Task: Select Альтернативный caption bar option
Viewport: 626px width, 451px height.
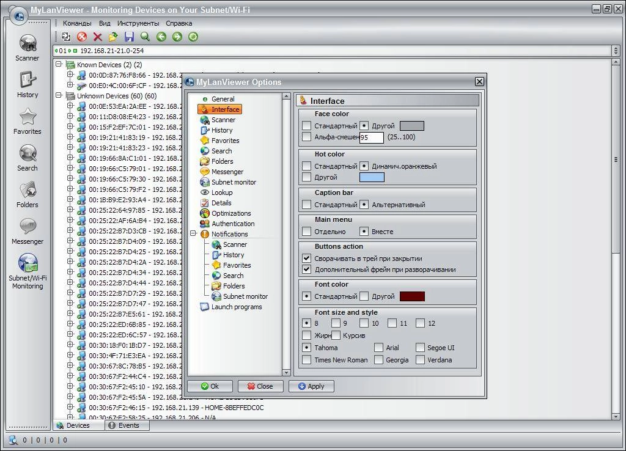Action: (364, 205)
